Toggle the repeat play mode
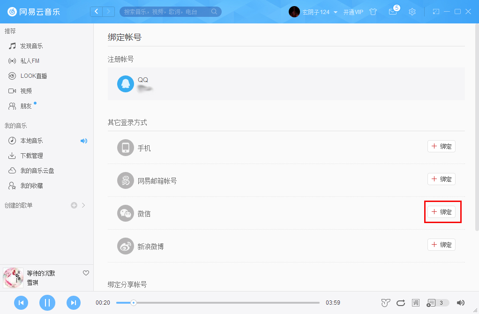The width and height of the screenshot is (479, 314). point(400,303)
